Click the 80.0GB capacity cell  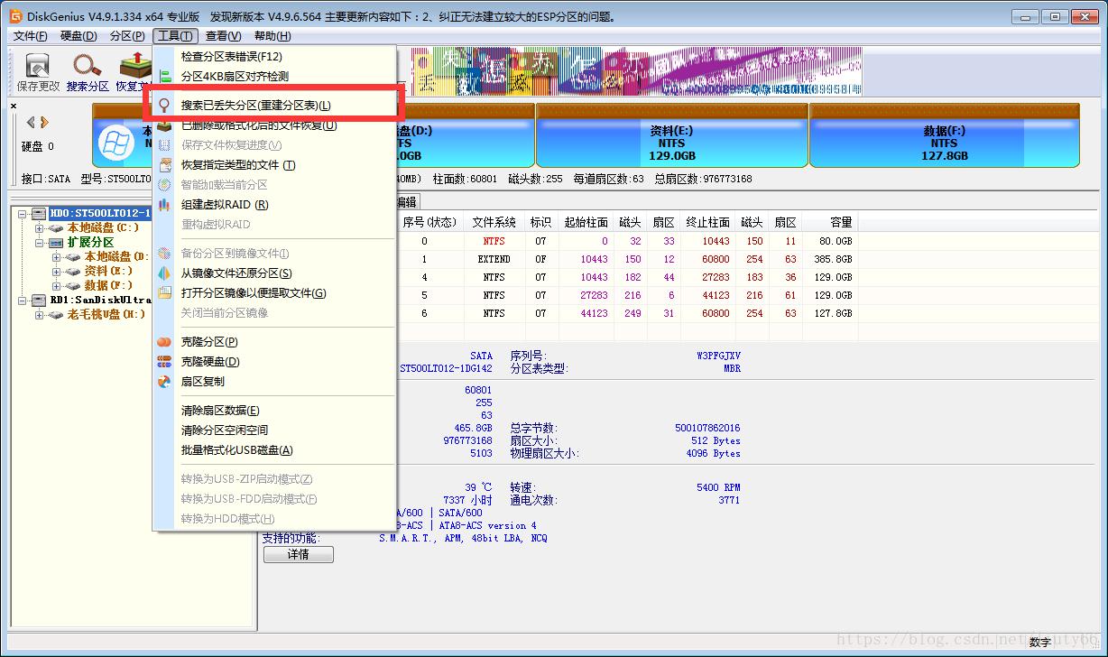tap(835, 241)
